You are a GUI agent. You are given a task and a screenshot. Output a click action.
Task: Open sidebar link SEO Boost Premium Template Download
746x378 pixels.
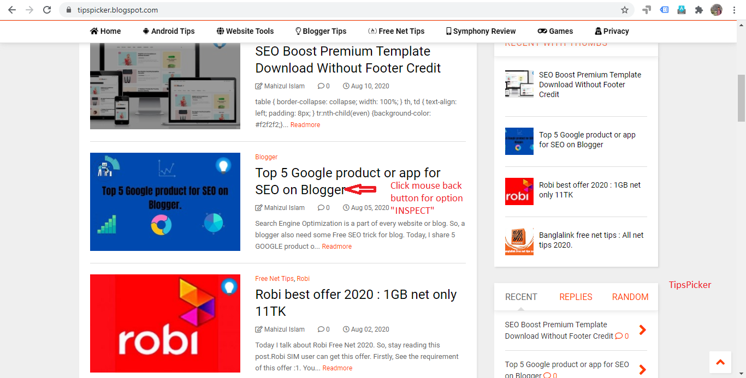coord(590,85)
